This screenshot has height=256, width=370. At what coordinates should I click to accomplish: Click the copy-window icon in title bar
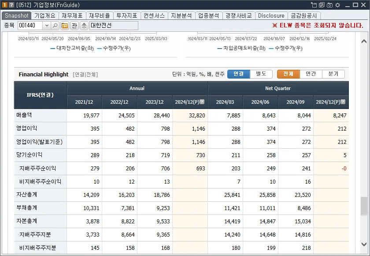[x=322, y=5]
